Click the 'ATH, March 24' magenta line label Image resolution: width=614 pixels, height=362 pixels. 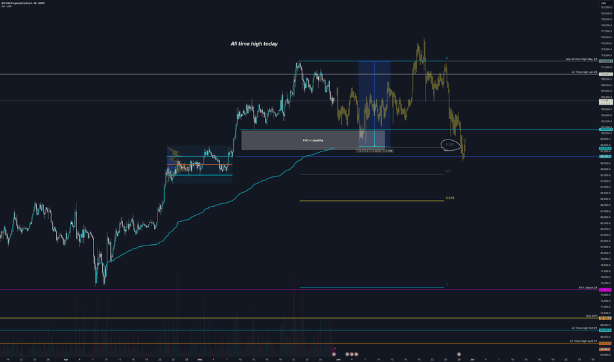coord(588,288)
